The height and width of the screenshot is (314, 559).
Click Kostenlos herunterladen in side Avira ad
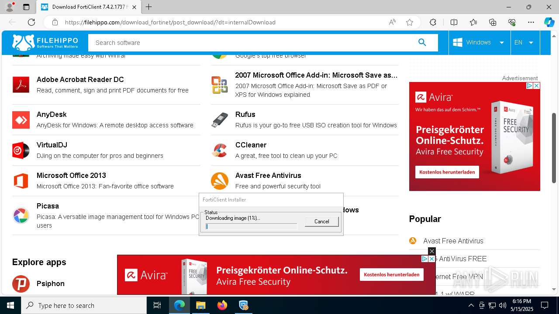[447, 172]
